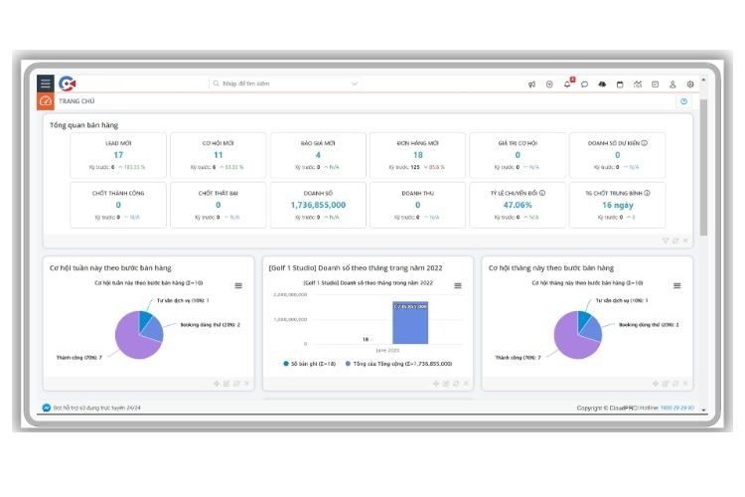This screenshot has height=497, width=745.
Task: Open chart menu on weekly opportunities pie
Action: (x=237, y=285)
